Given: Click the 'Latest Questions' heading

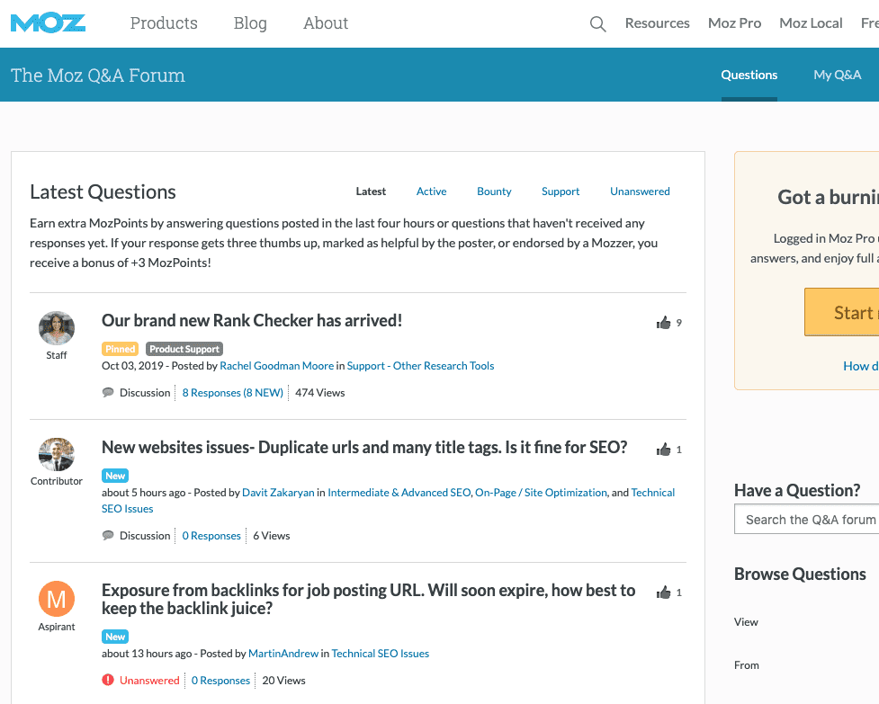Looking at the screenshot, I should pos(103,192).
